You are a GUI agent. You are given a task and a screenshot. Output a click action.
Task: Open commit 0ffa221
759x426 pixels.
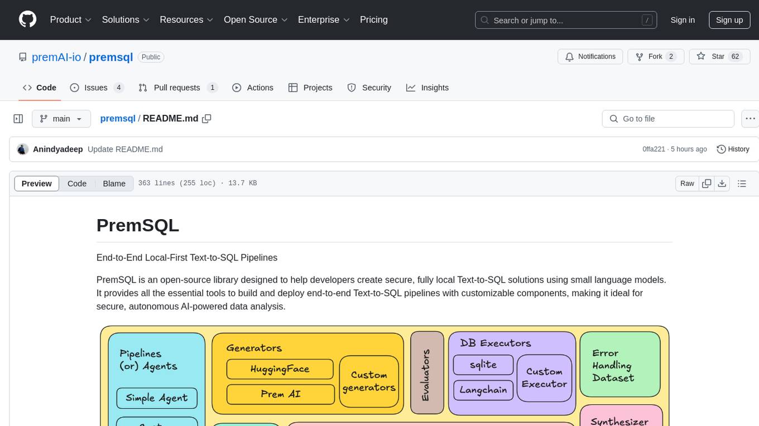click(x=654, y=149)
